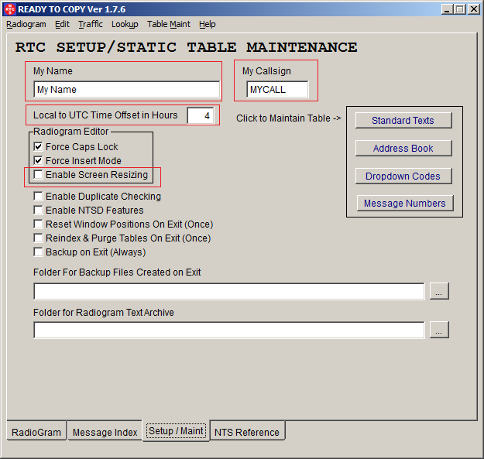Click the RTC application icon in title bar
The image size is (484, 459).
point(10,9)
